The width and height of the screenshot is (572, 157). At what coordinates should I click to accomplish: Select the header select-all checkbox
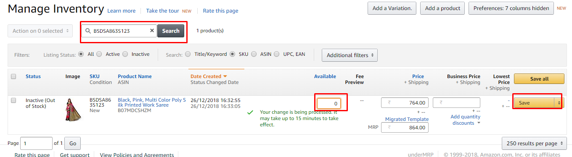coord(13,76)
